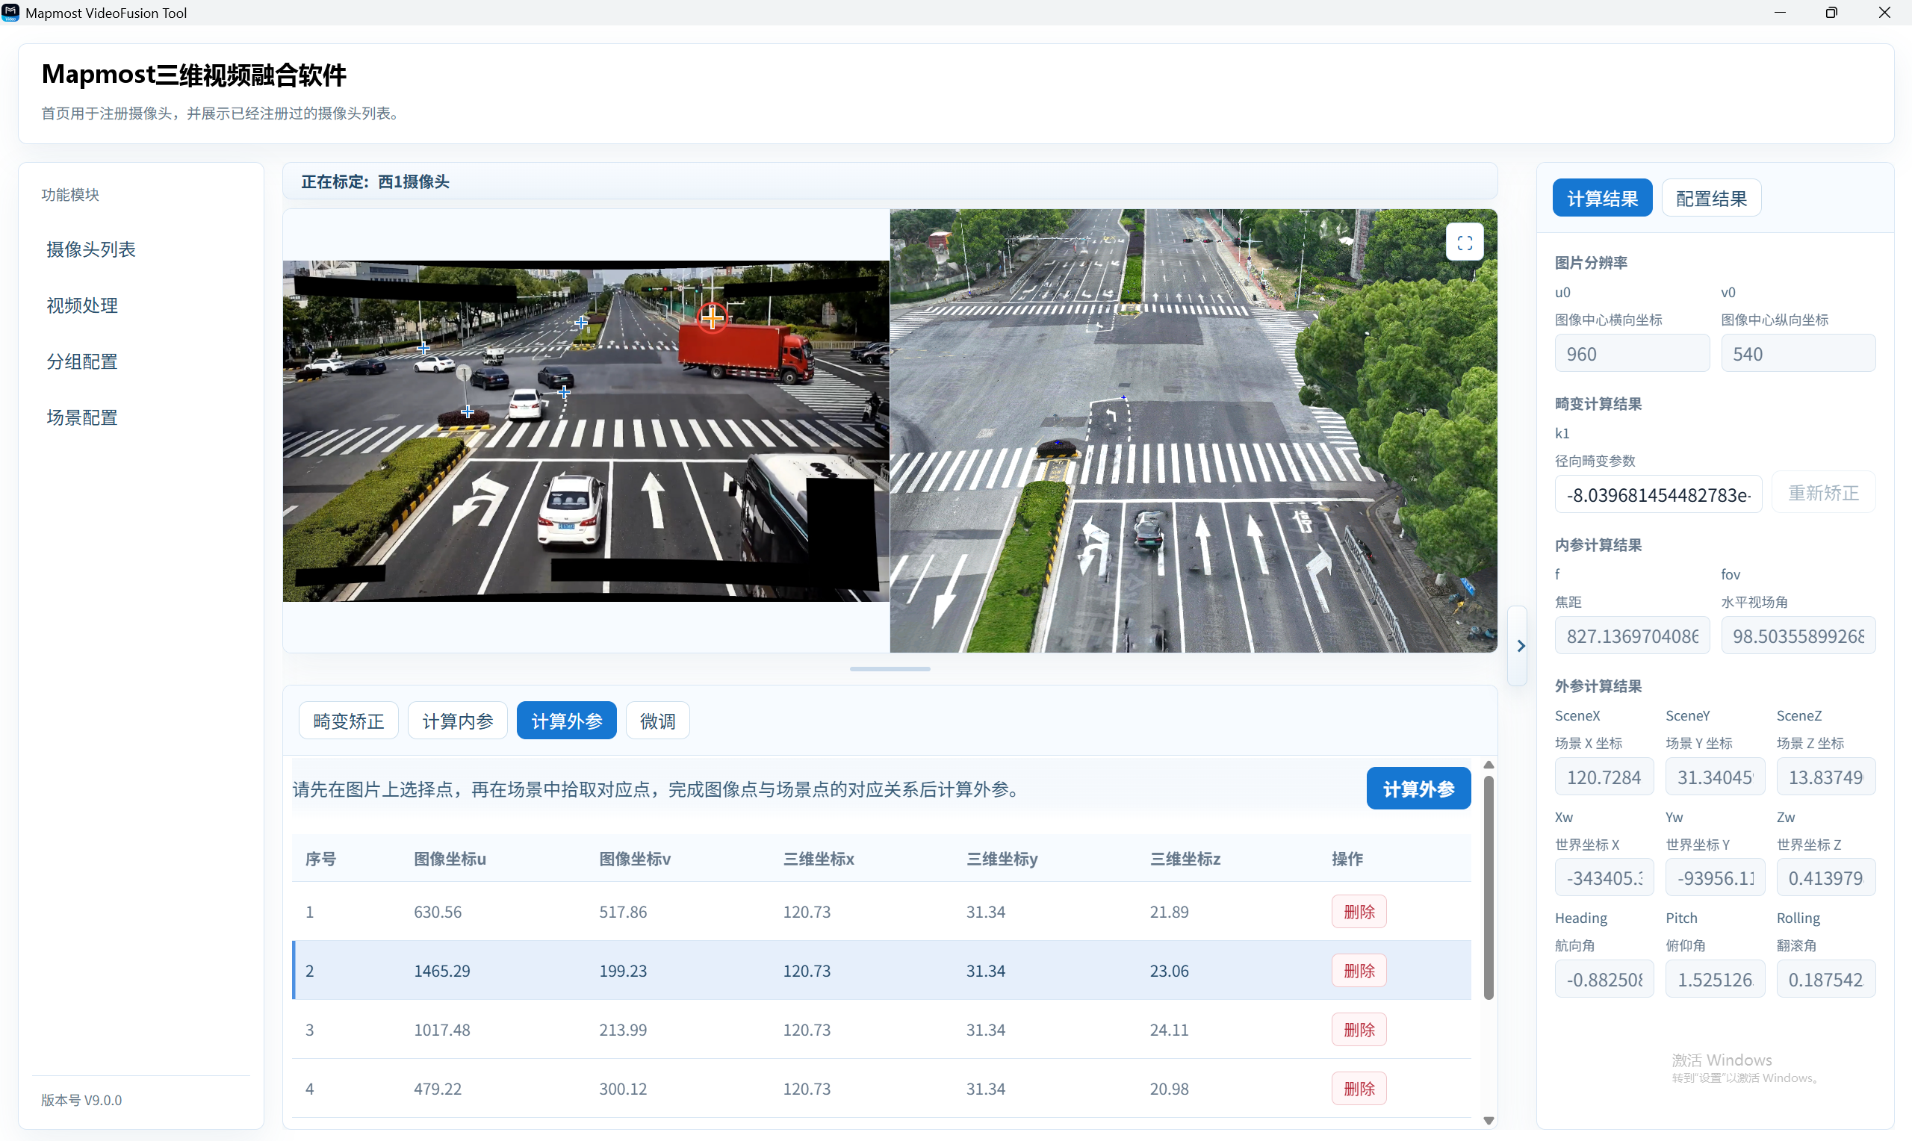
Task: Click the table scrollbar up arrow
Action: pos(1489,764)
